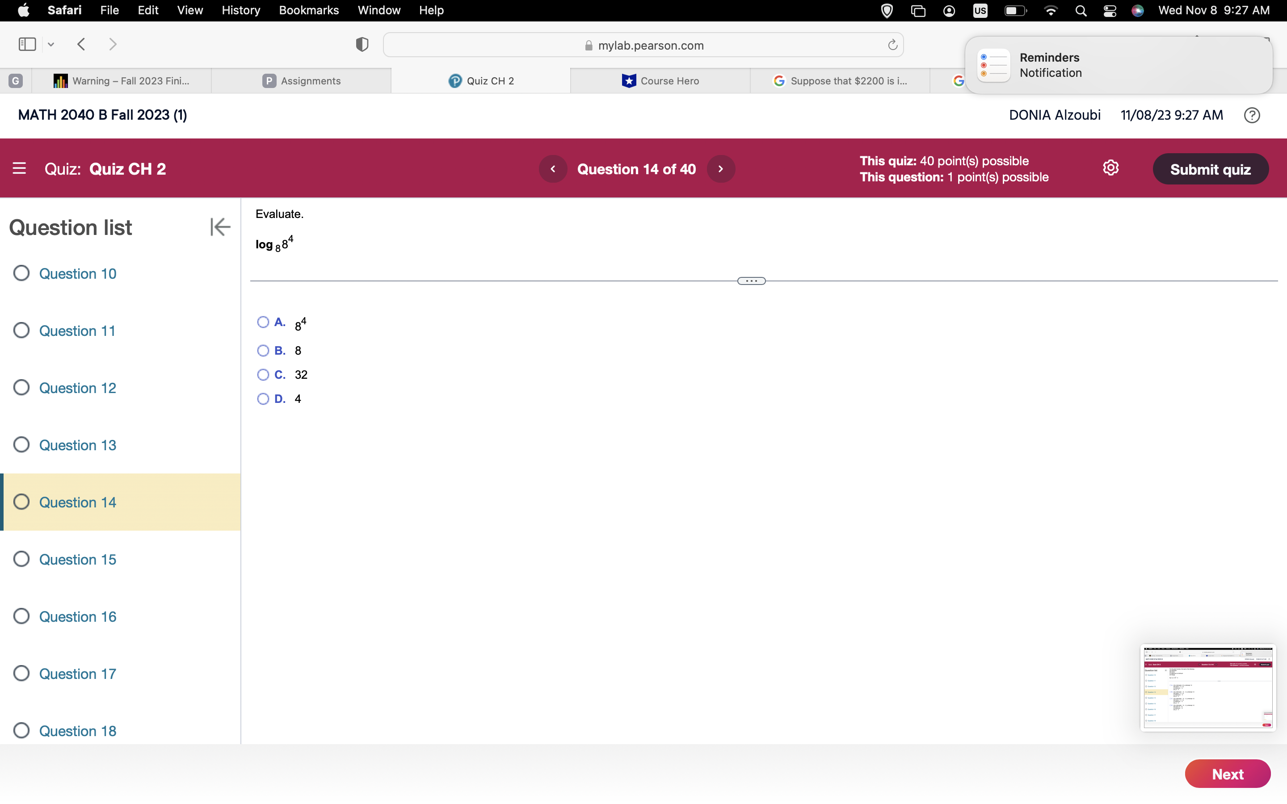Open the Bookmarks menu

tap(308, 10)
